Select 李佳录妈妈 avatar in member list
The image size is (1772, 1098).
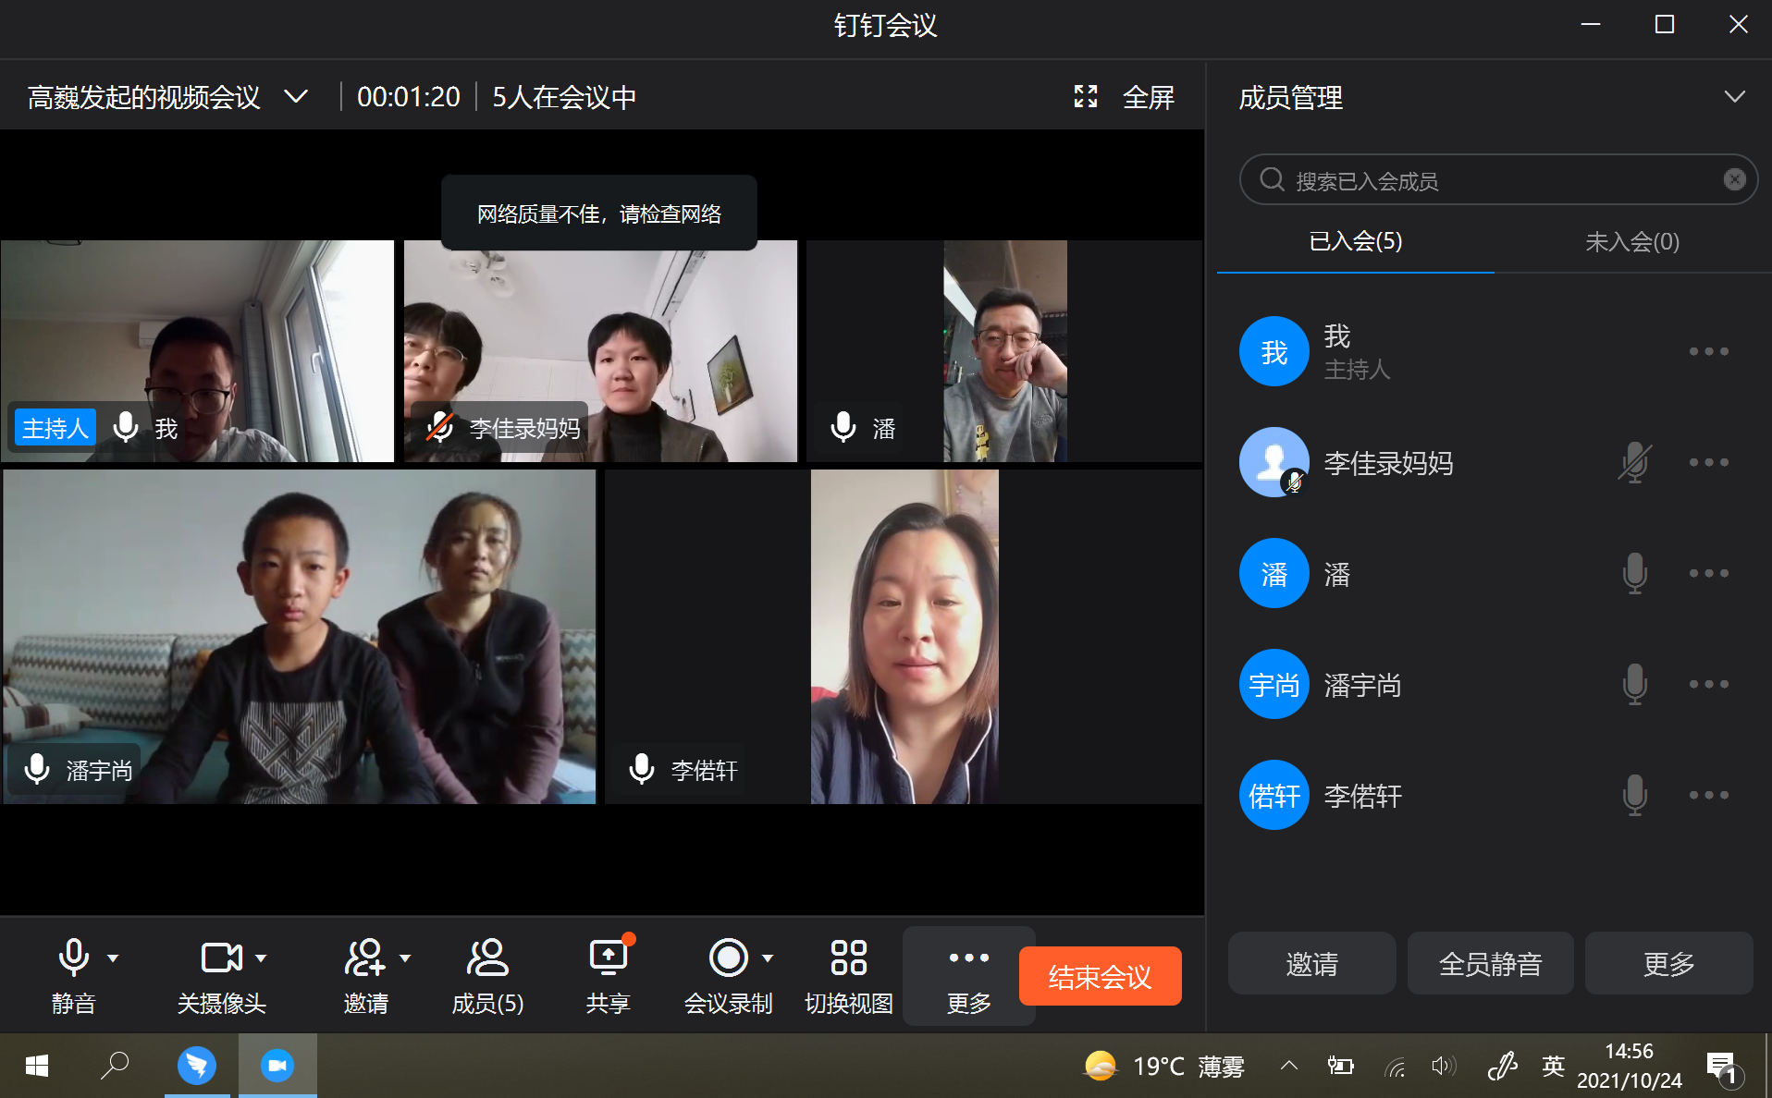pos(1274,462)
